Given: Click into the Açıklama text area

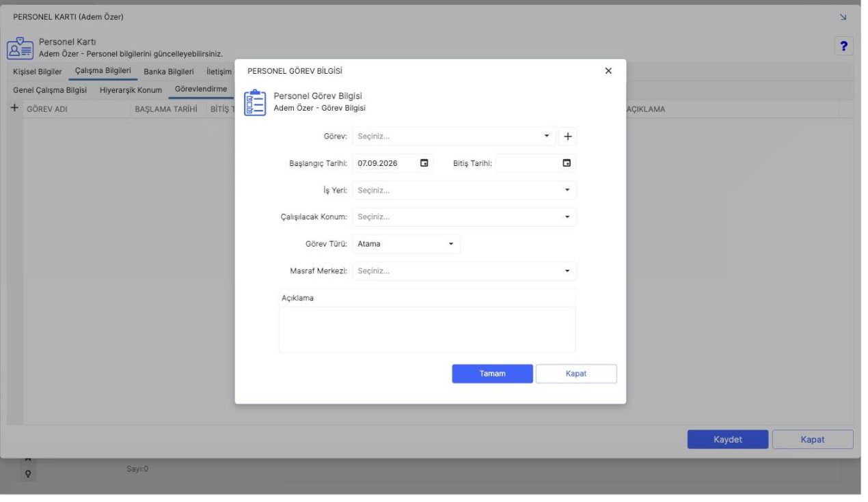Looking at the screenshot, I should [x=427, y=329].
